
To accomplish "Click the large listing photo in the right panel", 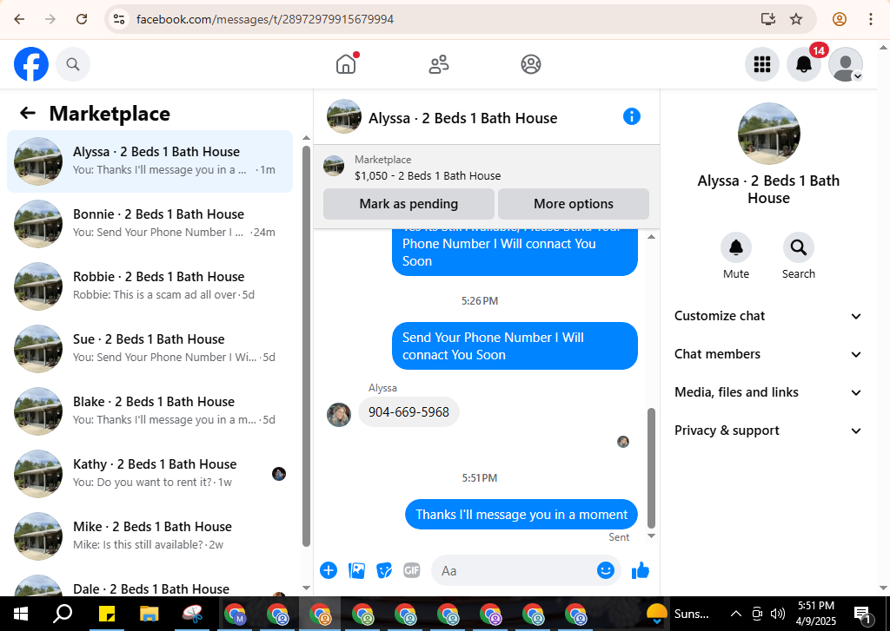I will pyautogui.click(x=768, y=134).
